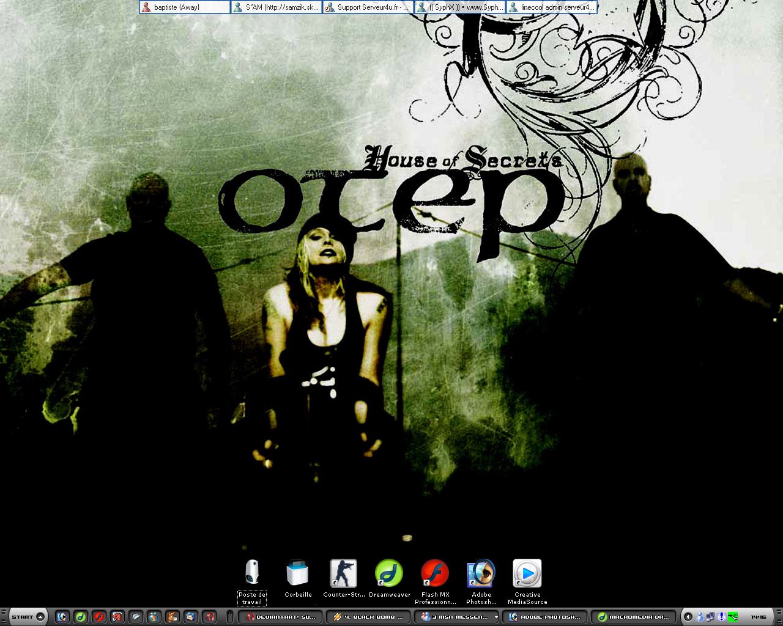Viewport: 783px width, 626px height.
Task: Open the Creative MediaSource desktop shortcut
Action: 527,581
